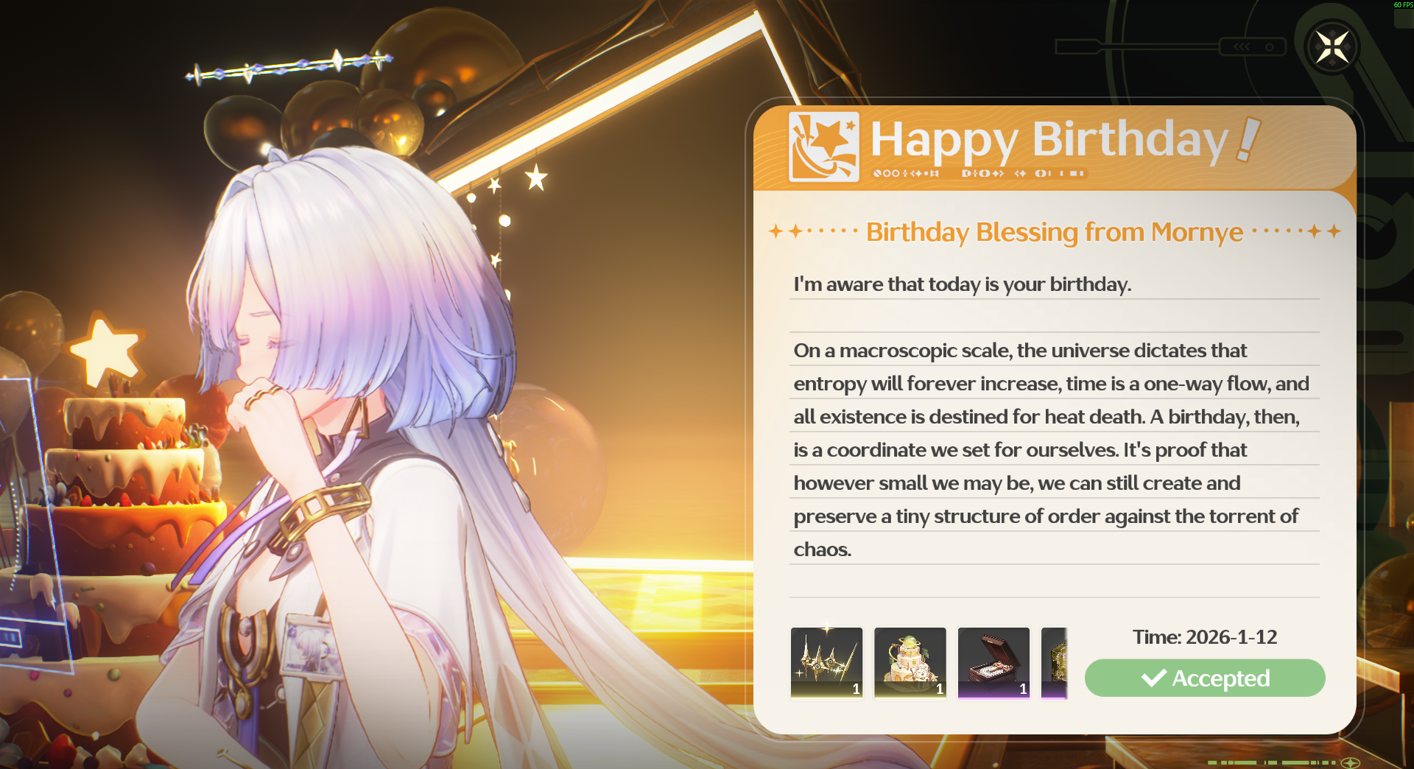Image resolution: width=1414 pixels, height=769 pixels.
Task: Click the Time: 2026-1-12 label
Action: 1205,636
